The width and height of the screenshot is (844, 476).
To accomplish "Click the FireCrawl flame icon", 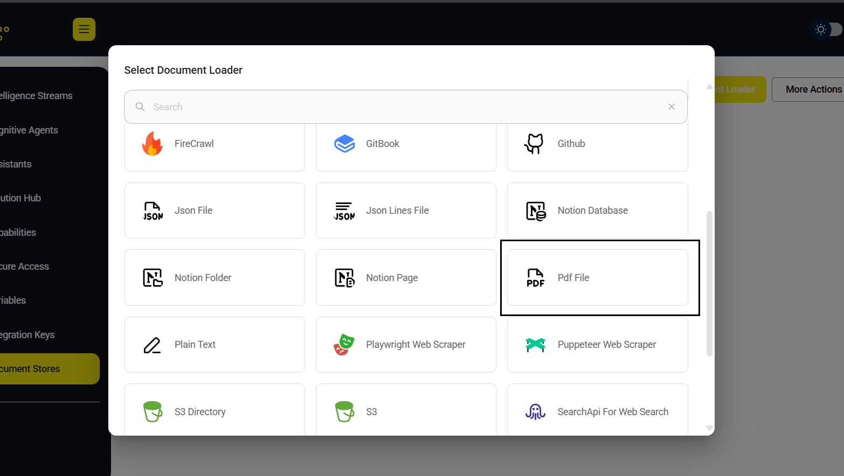I will pyautogui.click(x=153, y=144).
